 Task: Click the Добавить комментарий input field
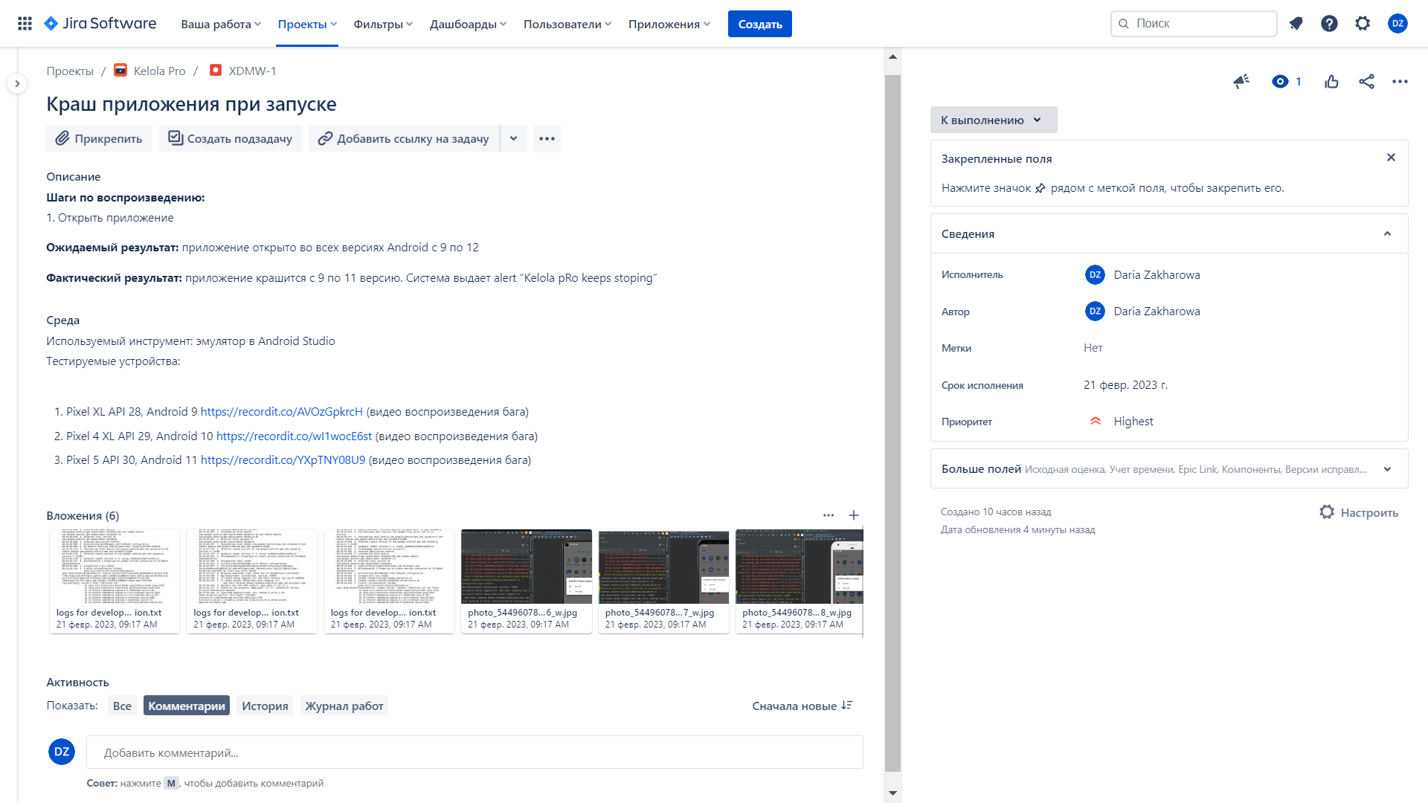click(475, 752)
